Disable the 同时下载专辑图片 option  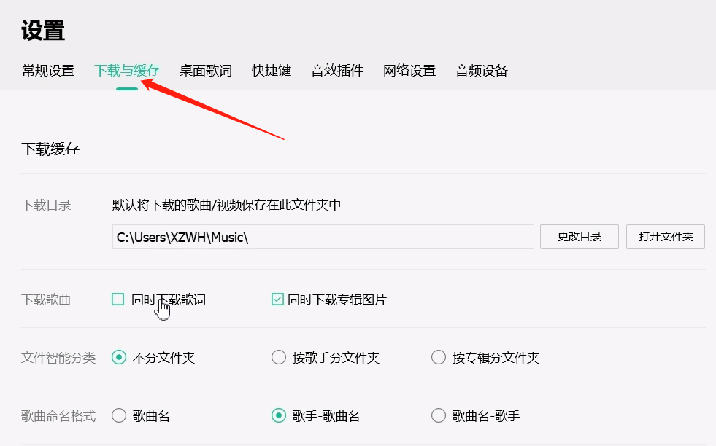(x=278, y=299)
